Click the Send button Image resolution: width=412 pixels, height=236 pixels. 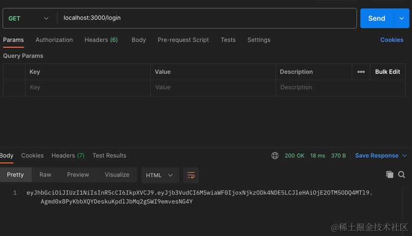point(377,18)
